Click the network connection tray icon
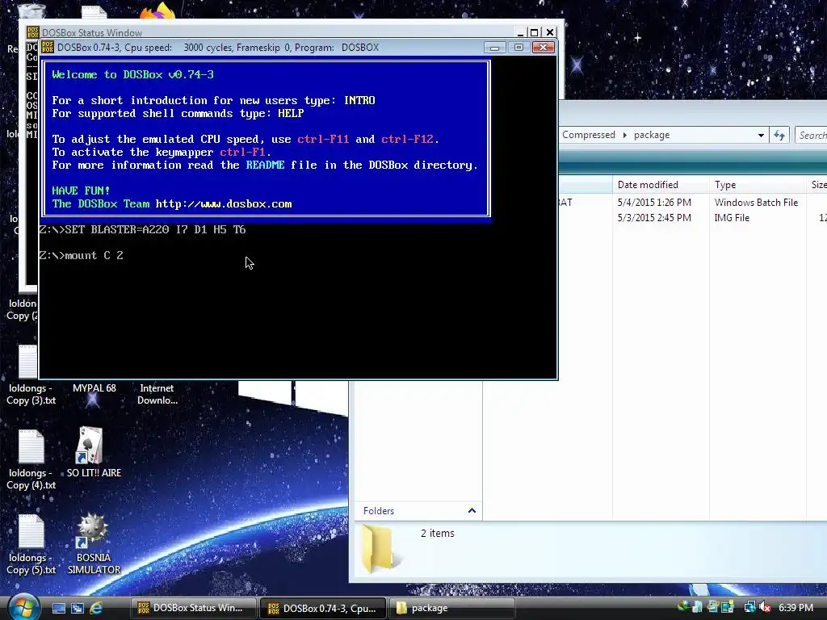This screenshot has width=827, height=620. point(749,607)
